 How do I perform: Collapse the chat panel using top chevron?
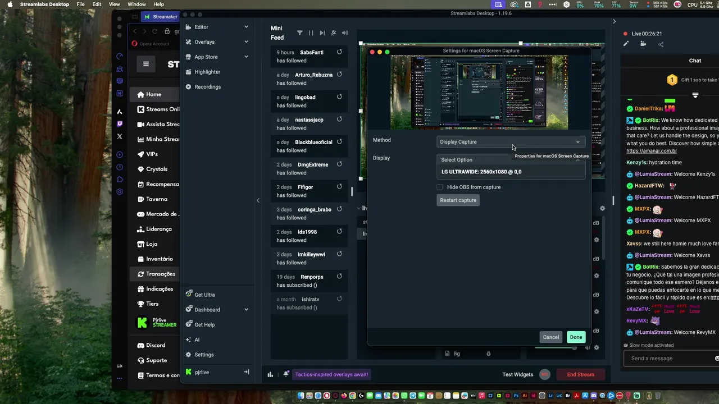(614, 21)
